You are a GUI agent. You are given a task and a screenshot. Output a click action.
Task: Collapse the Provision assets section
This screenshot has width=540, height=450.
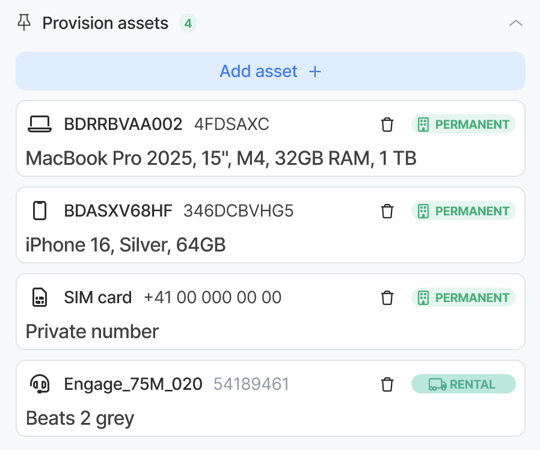(x=515, y=23)
